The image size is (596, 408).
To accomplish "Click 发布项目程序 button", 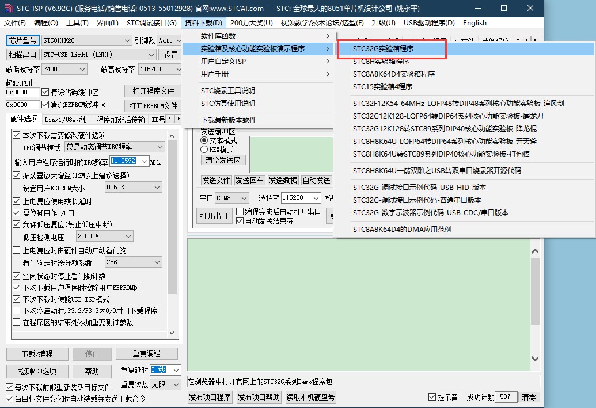I will click(x=210, y=398).
